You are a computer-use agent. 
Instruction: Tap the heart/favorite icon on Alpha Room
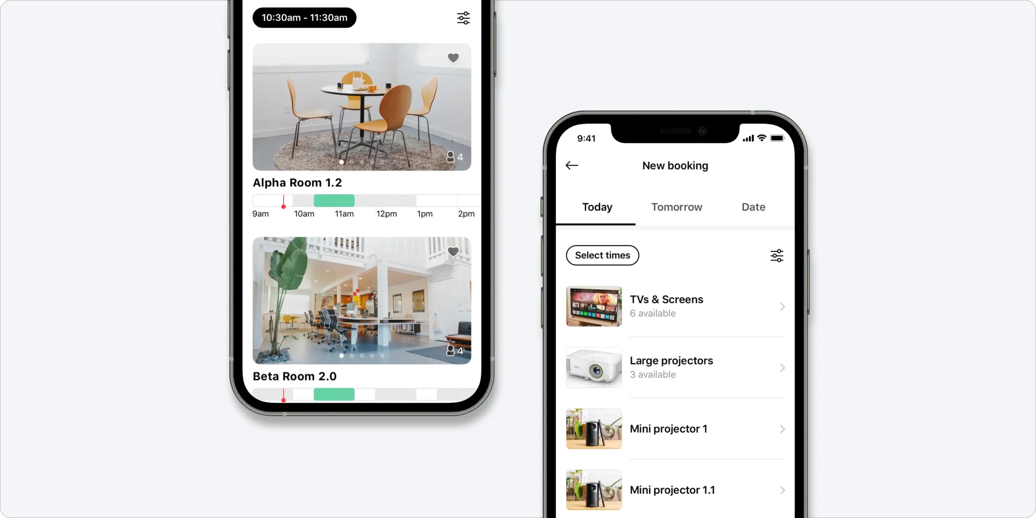click(x=453, y=57)
